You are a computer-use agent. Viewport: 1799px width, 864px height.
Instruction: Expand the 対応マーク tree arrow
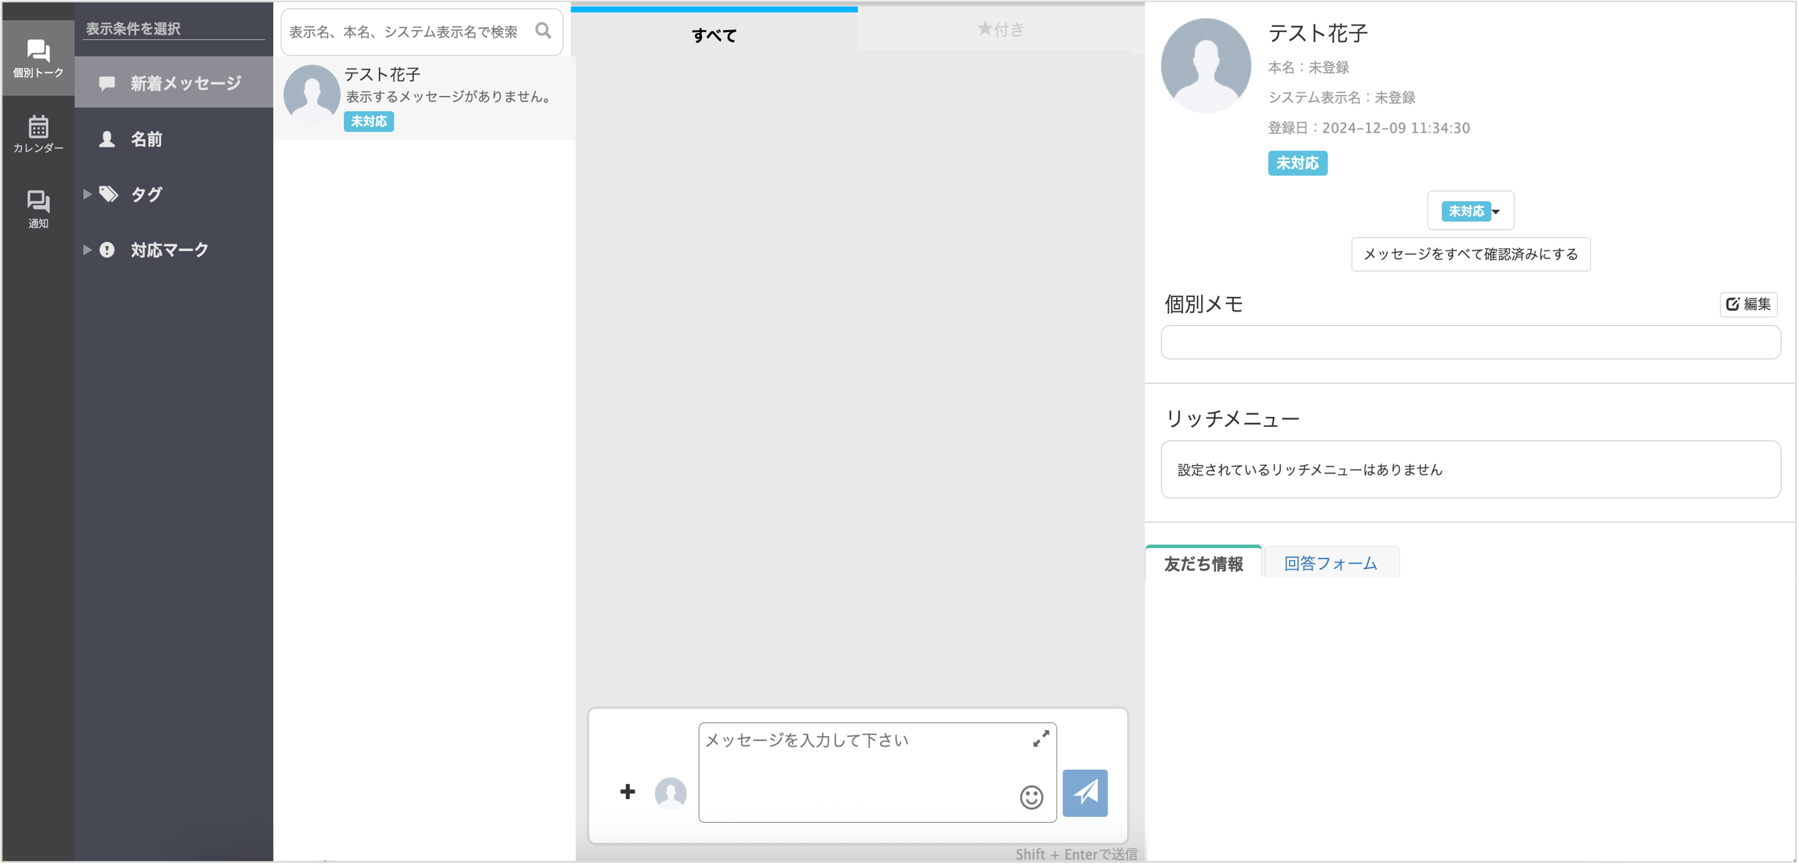pyautogui.click(x=87, y=249)
